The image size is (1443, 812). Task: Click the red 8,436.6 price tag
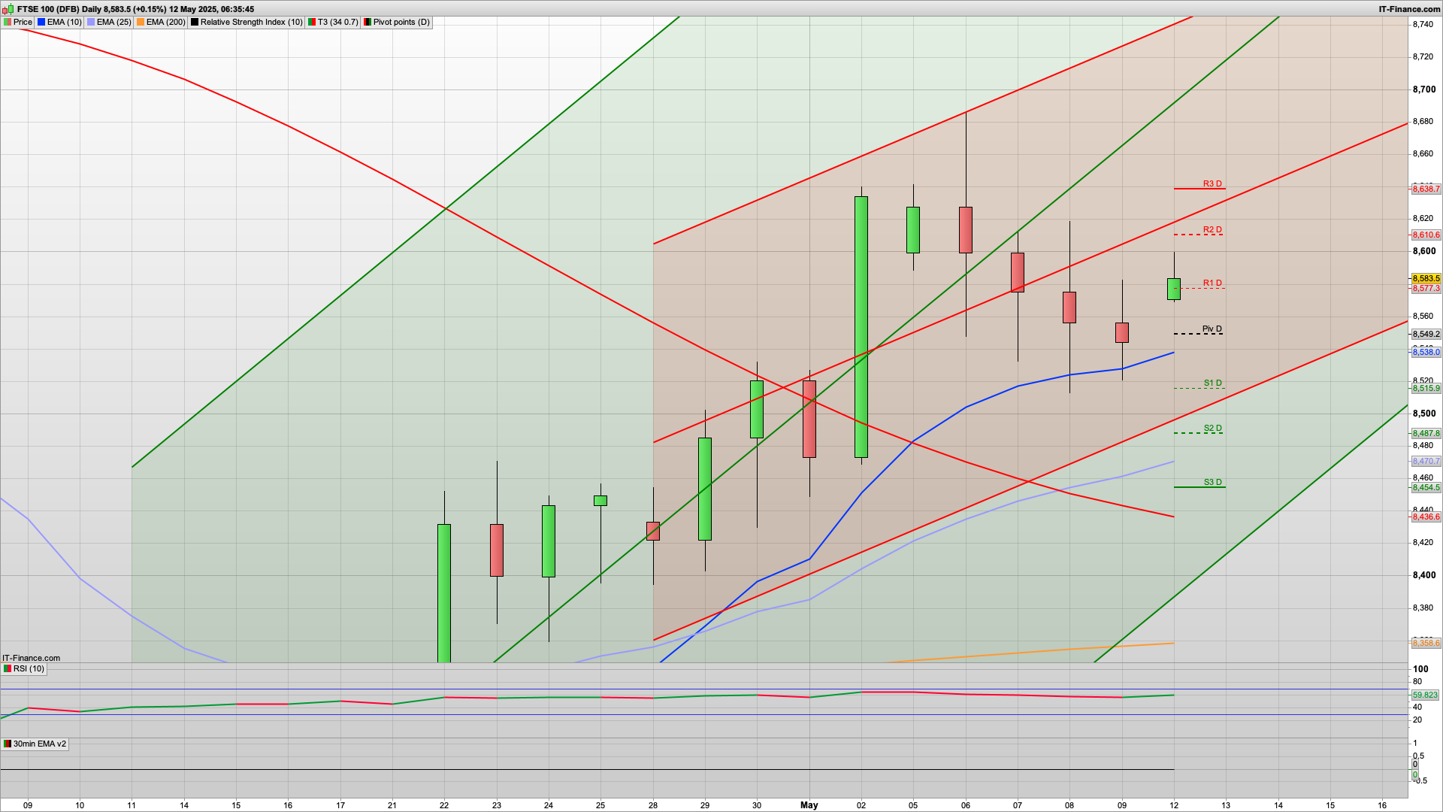[1426, 517]
